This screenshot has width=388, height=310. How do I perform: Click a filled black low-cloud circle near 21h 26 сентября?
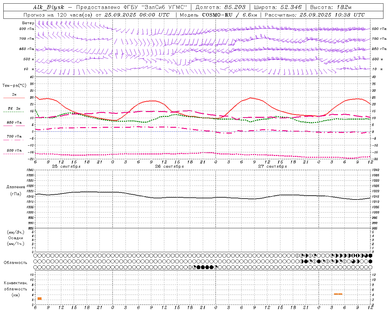click(x=203, y=267)
